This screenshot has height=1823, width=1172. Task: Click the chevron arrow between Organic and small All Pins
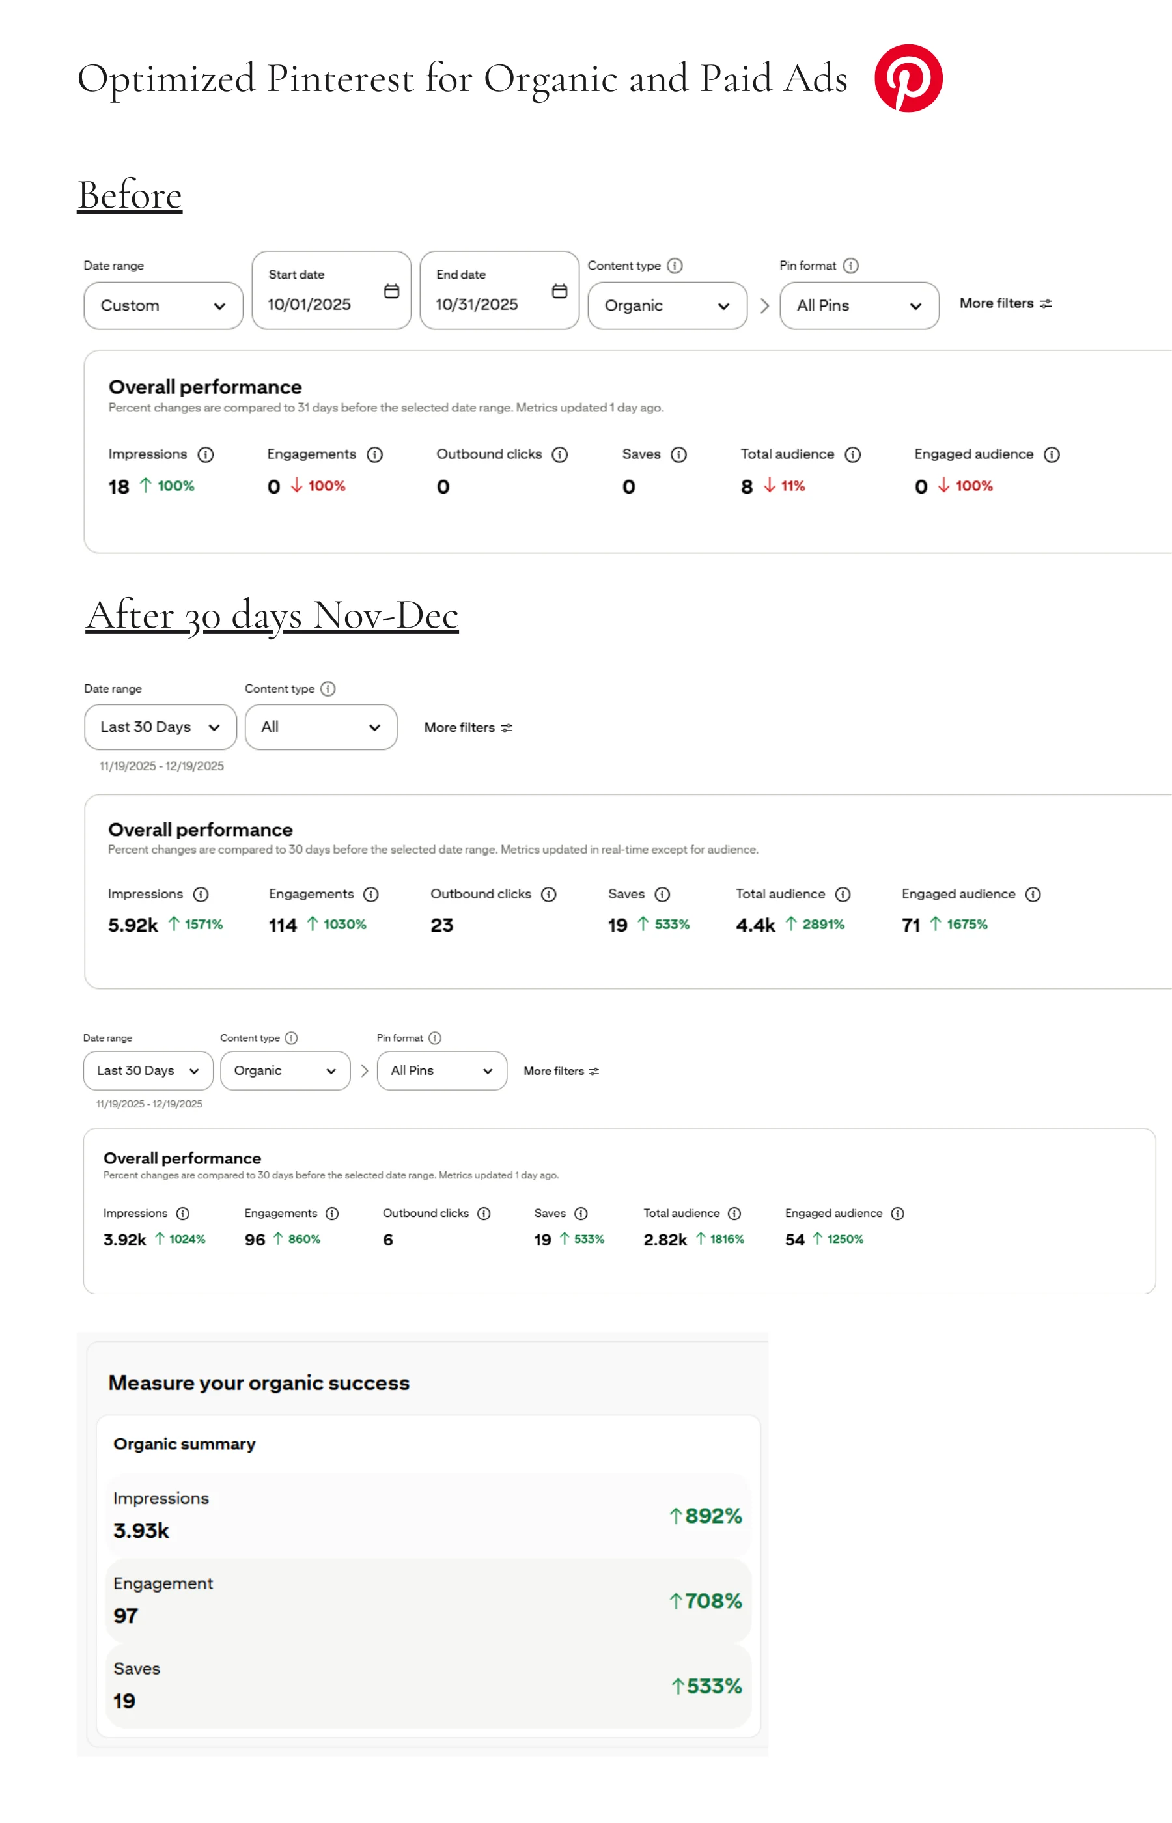click(365, 1070)
